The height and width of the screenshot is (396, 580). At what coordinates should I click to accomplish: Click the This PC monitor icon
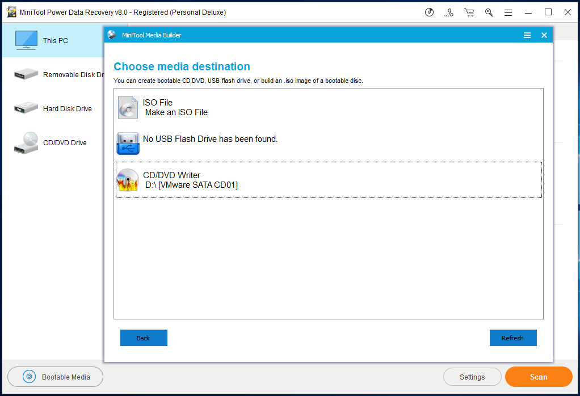26,40
